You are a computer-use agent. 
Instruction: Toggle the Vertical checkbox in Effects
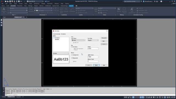[x=72, y=61]
